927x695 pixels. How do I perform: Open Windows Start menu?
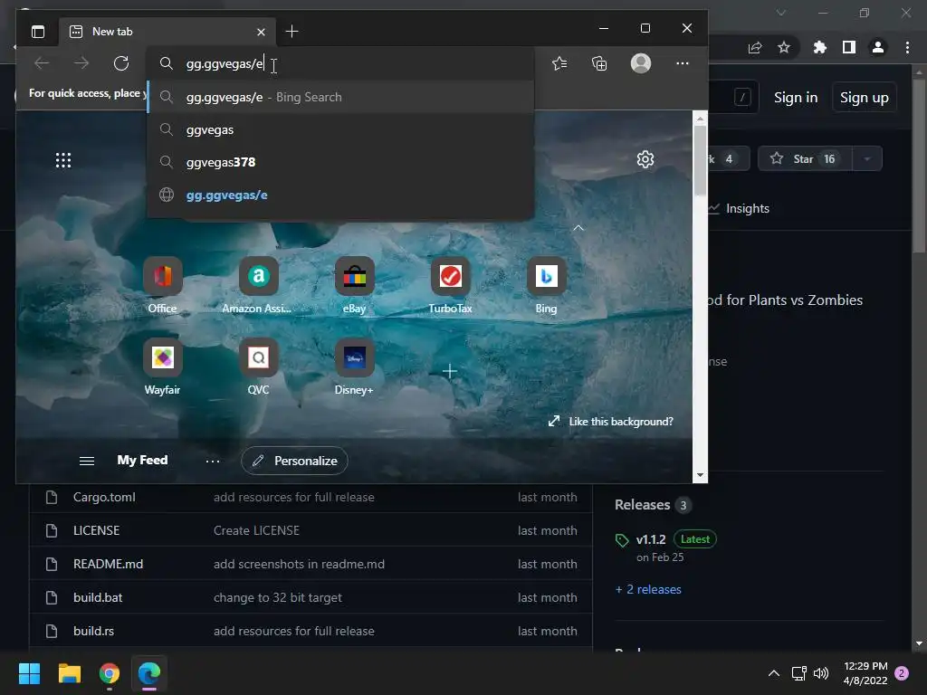tap(29, 673)
